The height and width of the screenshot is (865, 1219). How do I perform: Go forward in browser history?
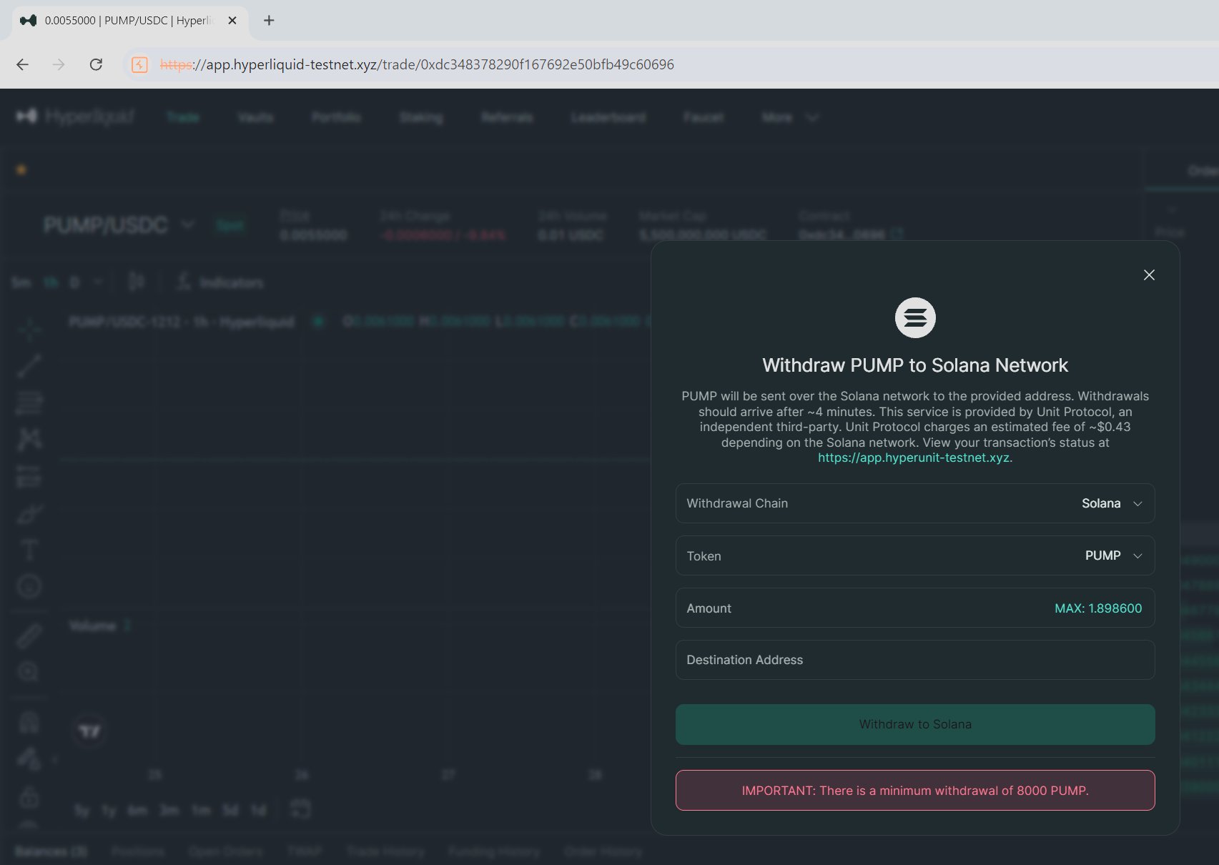click(59, 64)
